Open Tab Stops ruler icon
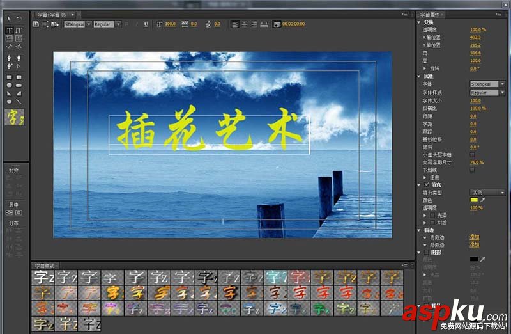511x334 pixels. 264,24
